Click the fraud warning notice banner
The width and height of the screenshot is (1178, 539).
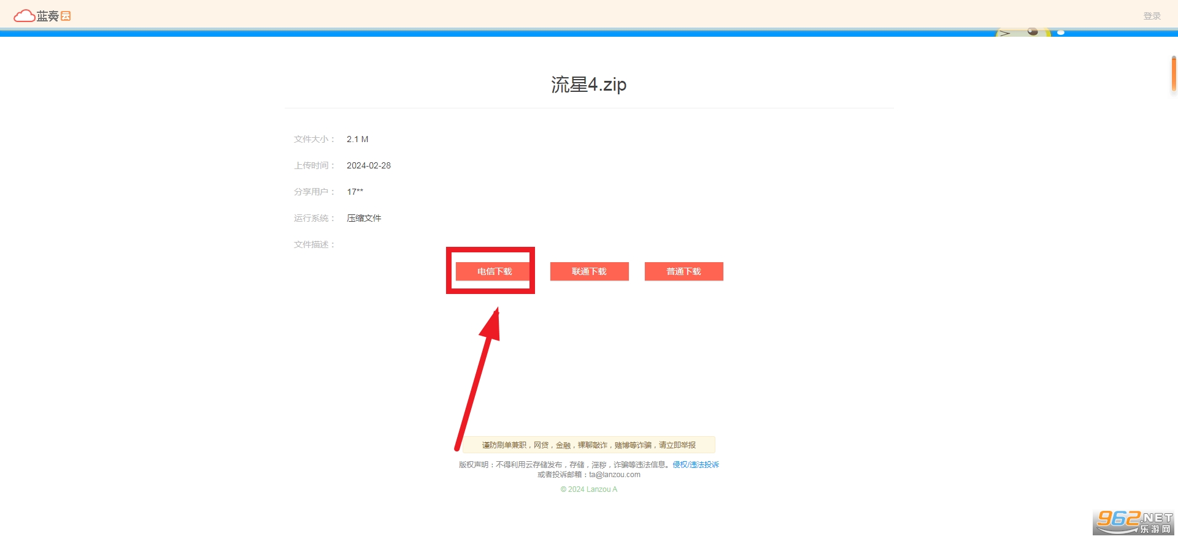589,445
